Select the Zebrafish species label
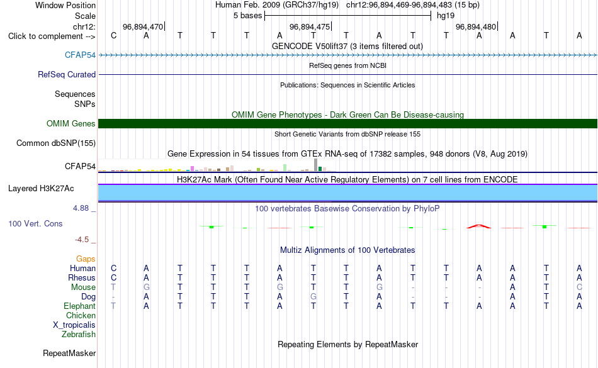The height and width of the screenshot is (368, 598). (79, 334)
